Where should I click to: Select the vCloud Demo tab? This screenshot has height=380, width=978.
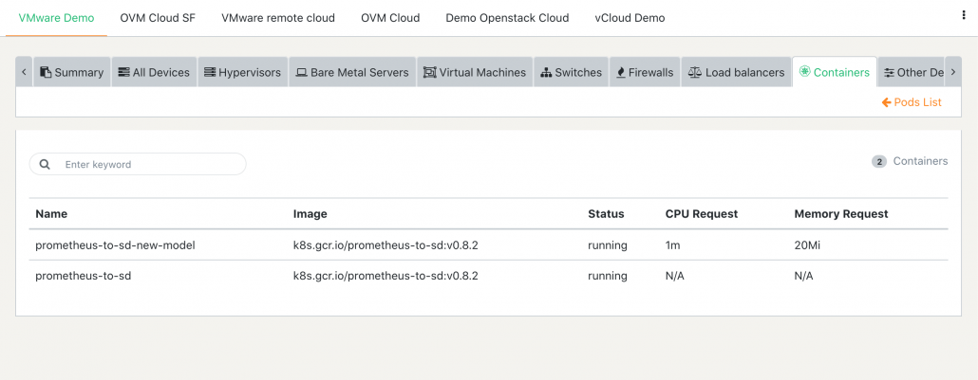(x=630, y=18)
